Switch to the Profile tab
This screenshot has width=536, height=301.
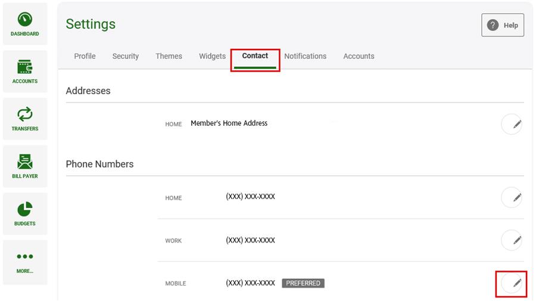click(x=85, y=56)
